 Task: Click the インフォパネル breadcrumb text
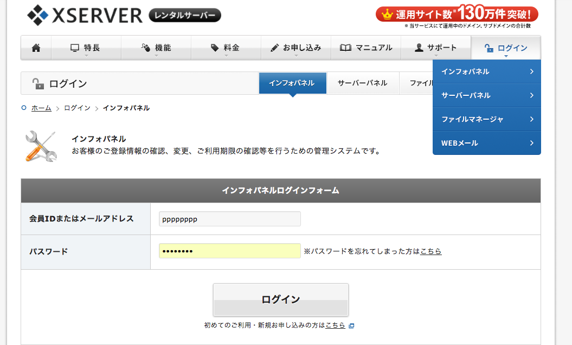(126, 108)
